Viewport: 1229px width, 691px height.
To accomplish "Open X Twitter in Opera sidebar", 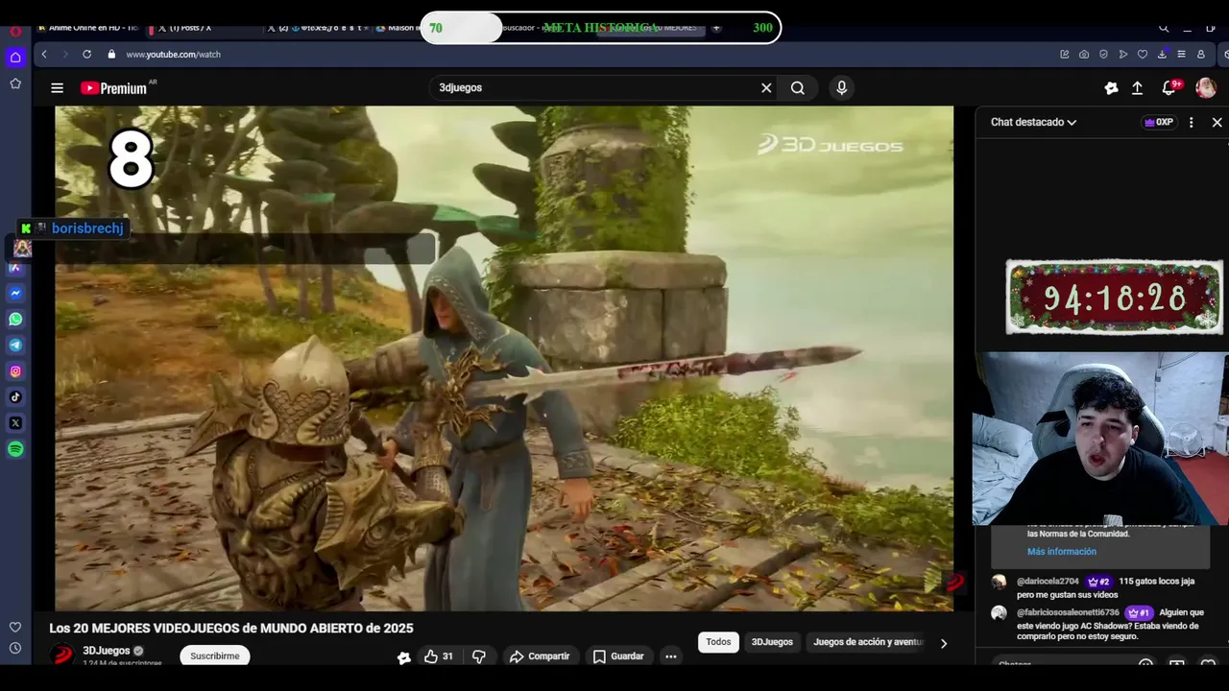I will (x=15, y=423).
